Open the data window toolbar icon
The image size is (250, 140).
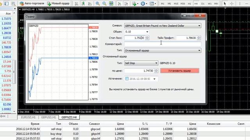click(x=7, y=3)
